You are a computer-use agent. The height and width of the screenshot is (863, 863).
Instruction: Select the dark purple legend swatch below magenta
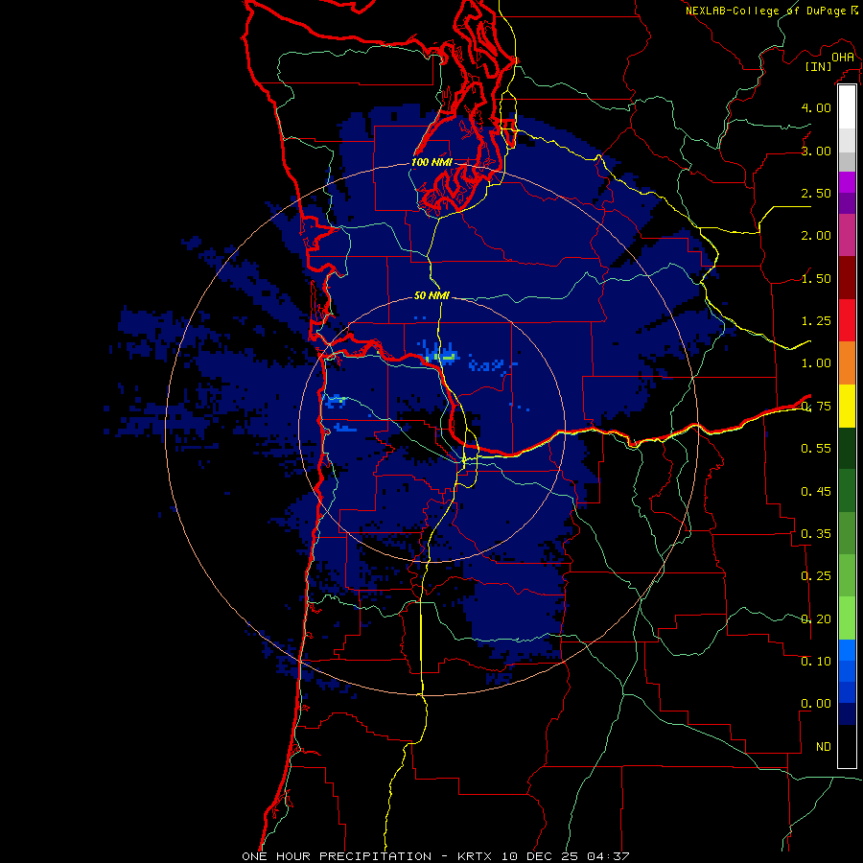click(x=847, y=203)
